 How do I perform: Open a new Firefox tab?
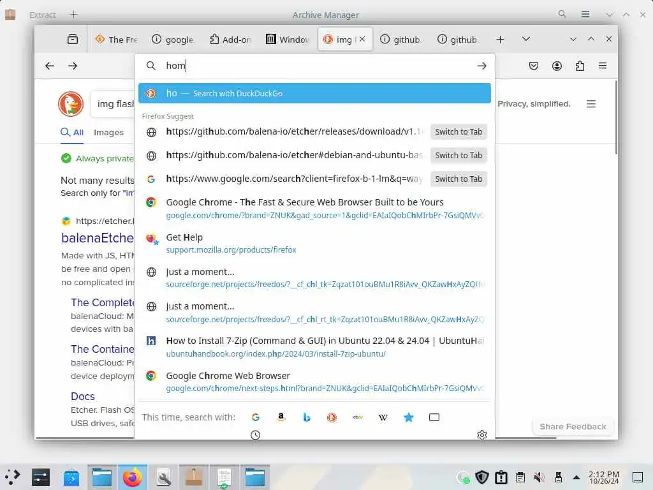(500, 39)
